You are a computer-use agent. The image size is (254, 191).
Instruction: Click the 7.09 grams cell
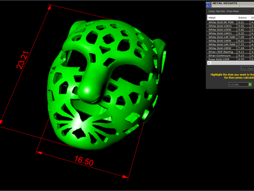click(243, 37)
